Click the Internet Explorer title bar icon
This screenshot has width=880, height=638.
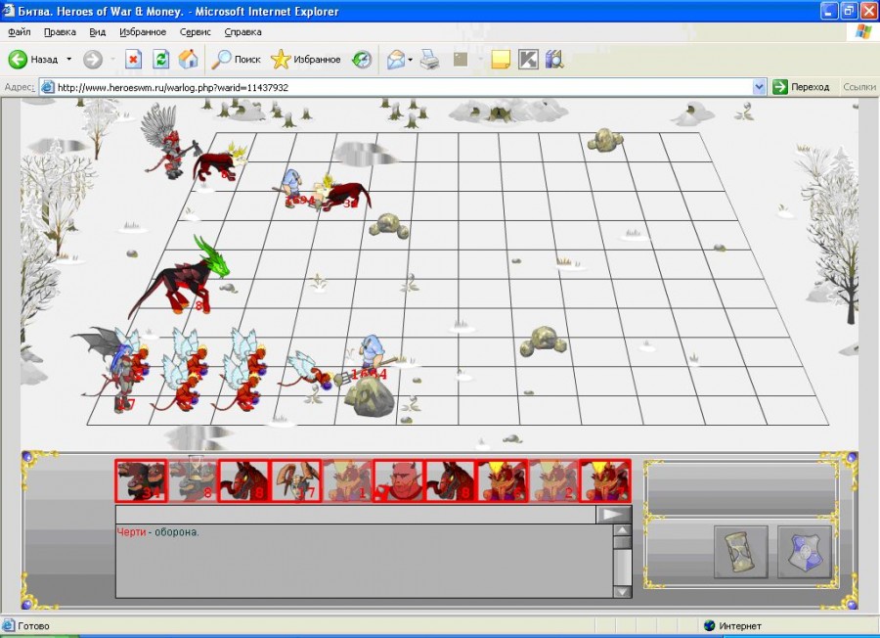(x=9, y=11)
